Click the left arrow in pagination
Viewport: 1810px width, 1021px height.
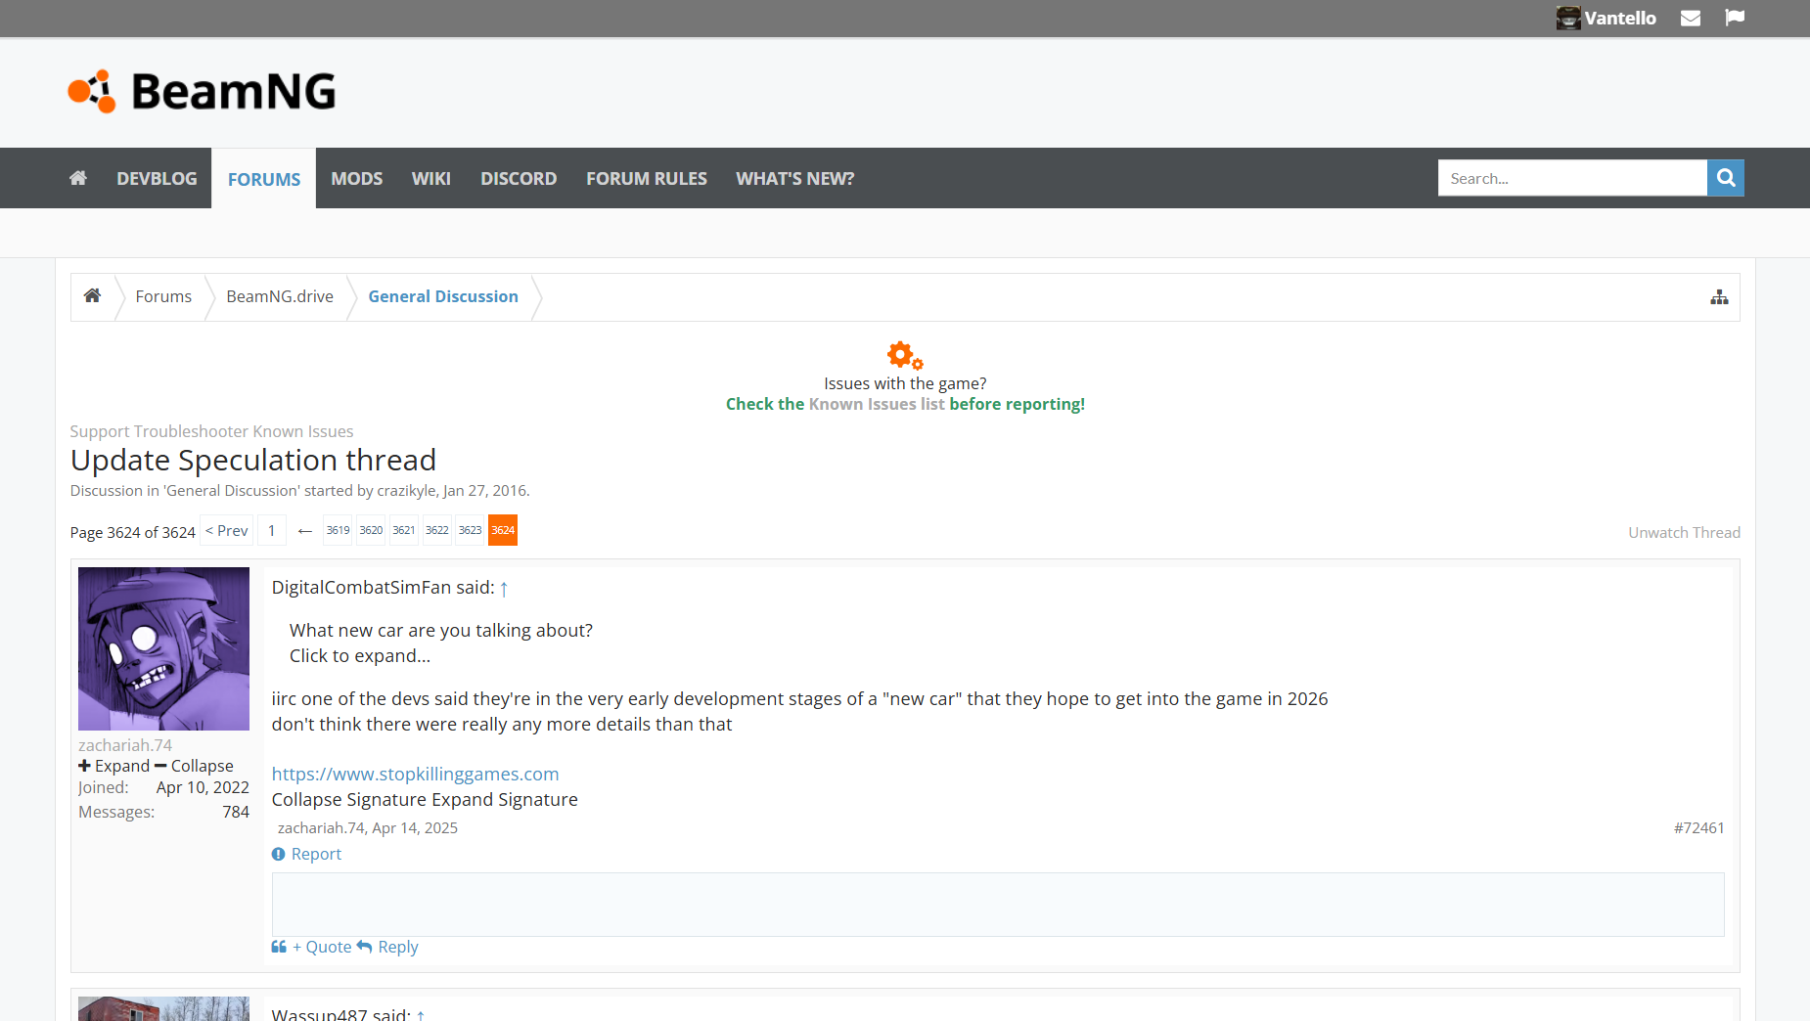click(304, 531)
